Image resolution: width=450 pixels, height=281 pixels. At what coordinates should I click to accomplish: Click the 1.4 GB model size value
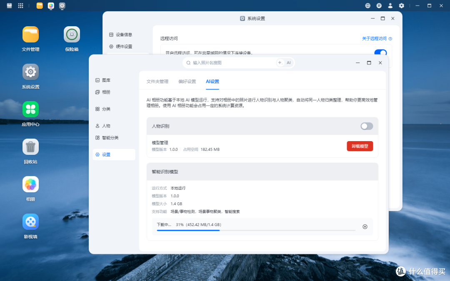click(176, 204)
